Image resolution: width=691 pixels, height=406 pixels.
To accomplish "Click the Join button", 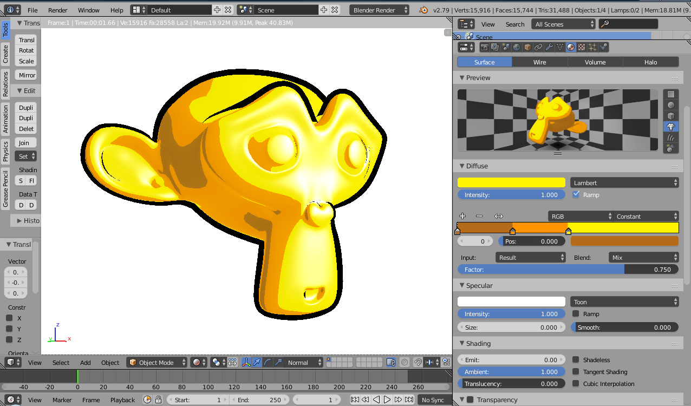I will coord(26,142).
